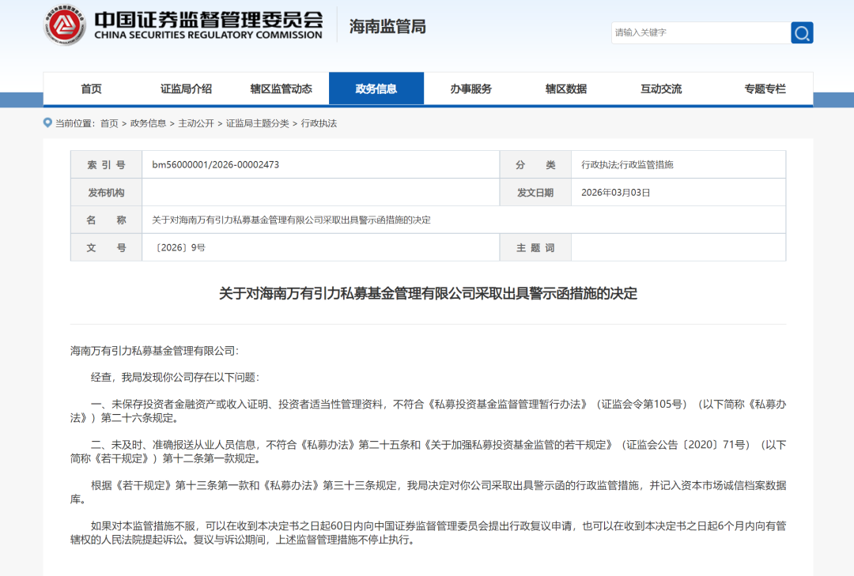This screenshot has width=854, height=576.
Task: Click index number bm56000001/2026-00002473
Action: click(216, 164)
